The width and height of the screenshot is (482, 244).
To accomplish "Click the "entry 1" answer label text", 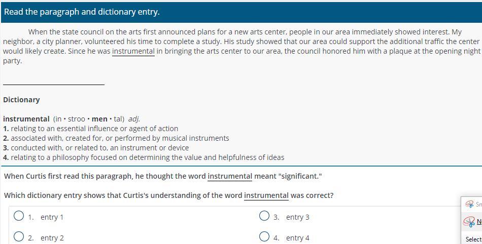I will pyautogui.click(x=52, y=217).
